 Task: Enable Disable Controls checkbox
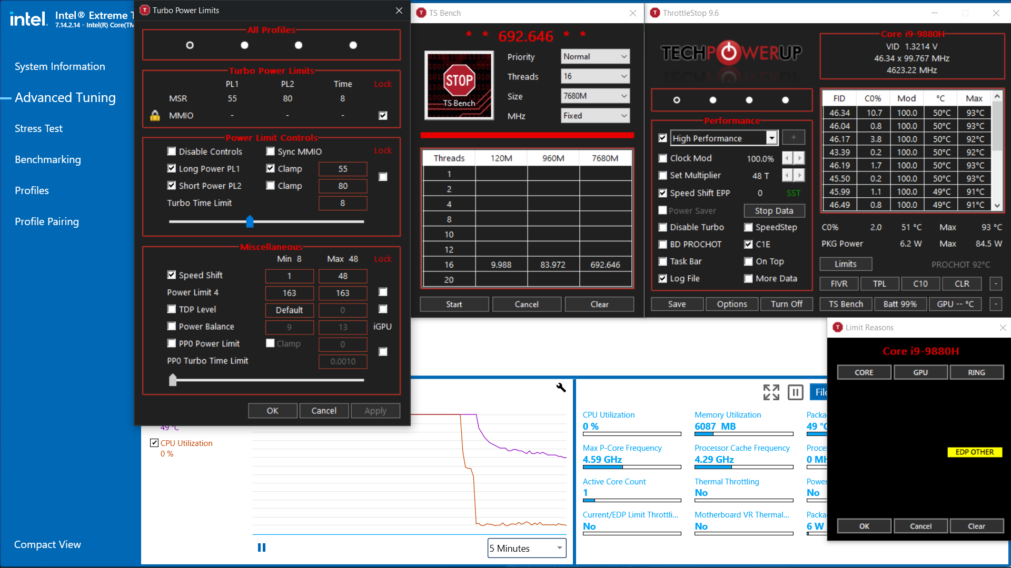click(x=171, y=151)
